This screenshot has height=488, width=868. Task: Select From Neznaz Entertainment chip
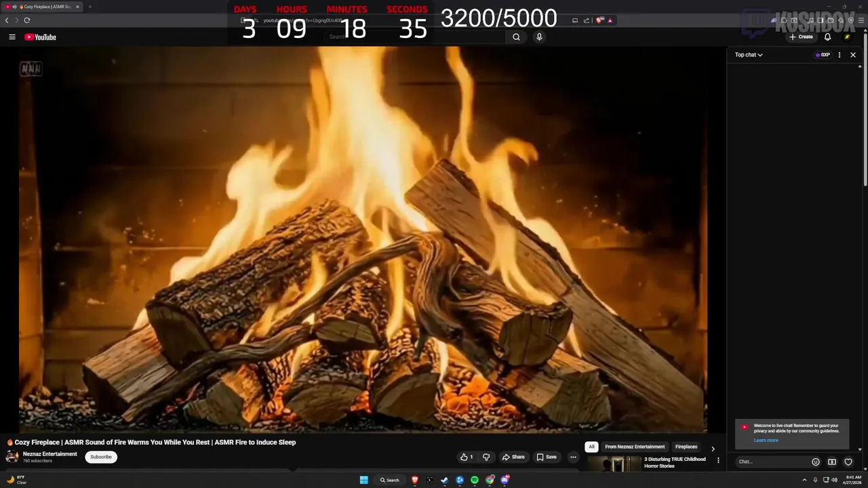pyautogui.click(x=635, y=447)
